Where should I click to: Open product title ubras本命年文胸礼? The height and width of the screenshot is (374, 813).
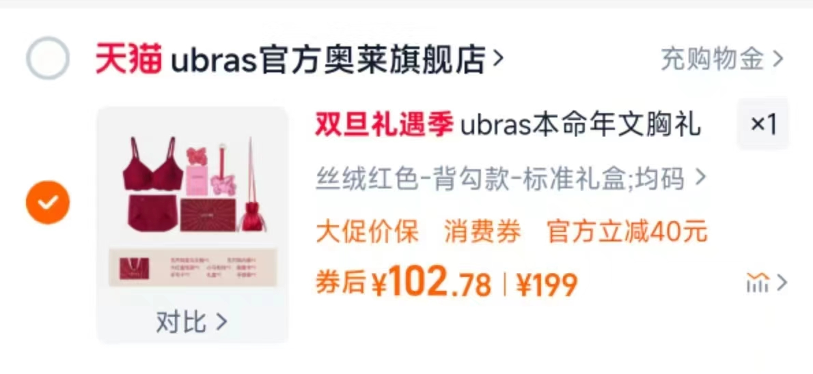pyautogui.click(x=580, y=125)
